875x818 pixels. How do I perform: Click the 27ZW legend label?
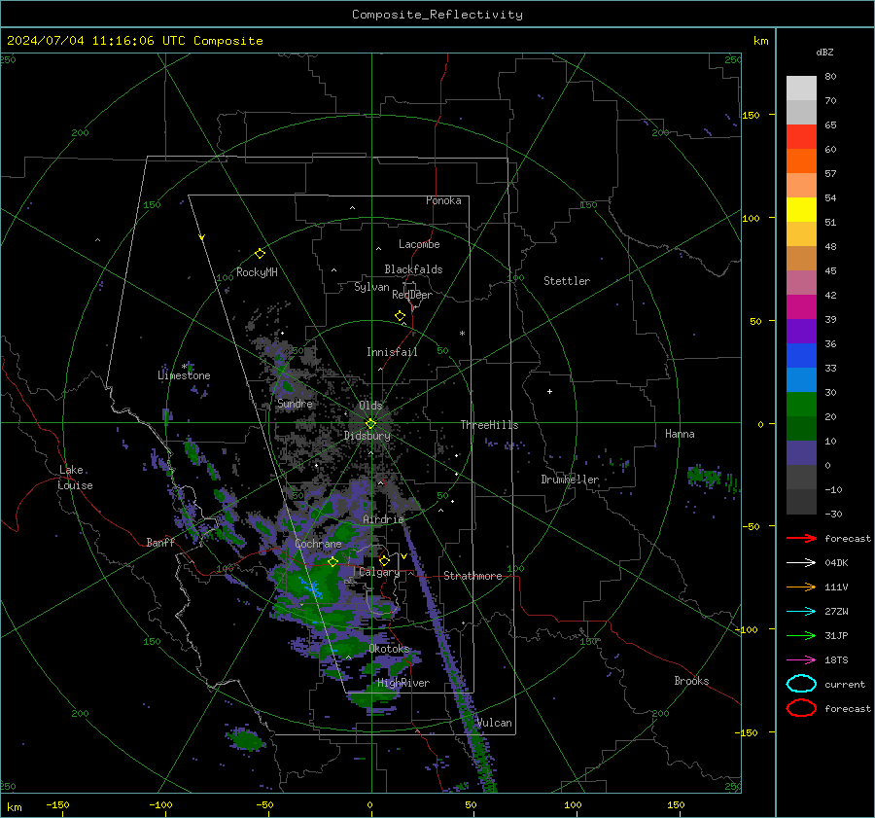click(836, 612)
